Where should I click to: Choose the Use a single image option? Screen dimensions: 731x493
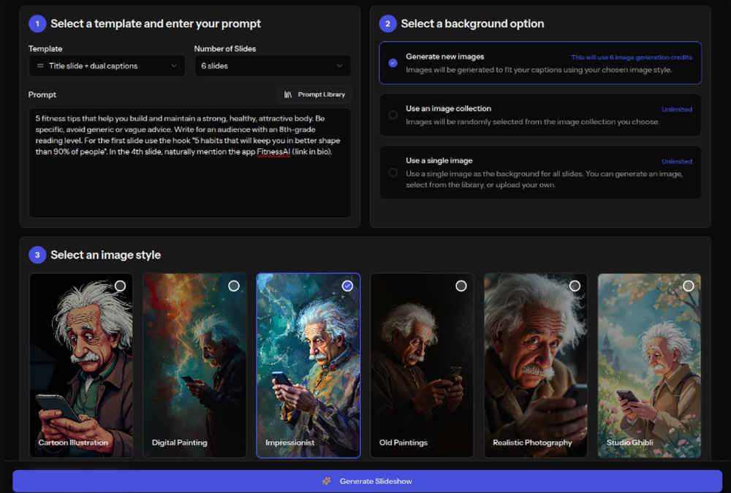click(393, 172)
